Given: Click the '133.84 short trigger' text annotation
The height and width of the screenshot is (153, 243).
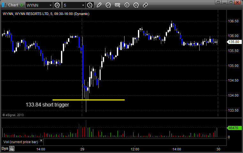Looking at the screenshot, I should (x=47, y=105).
